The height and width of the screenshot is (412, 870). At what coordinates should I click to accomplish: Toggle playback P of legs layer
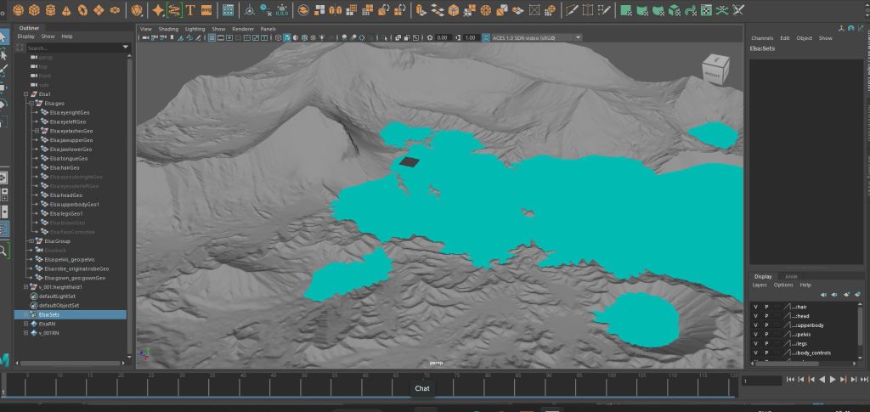(x=767, y=343)
